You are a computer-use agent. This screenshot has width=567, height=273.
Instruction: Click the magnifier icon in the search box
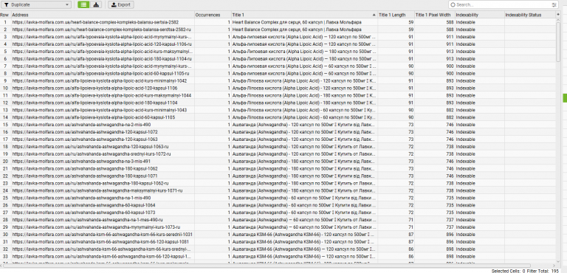(453, 4)
